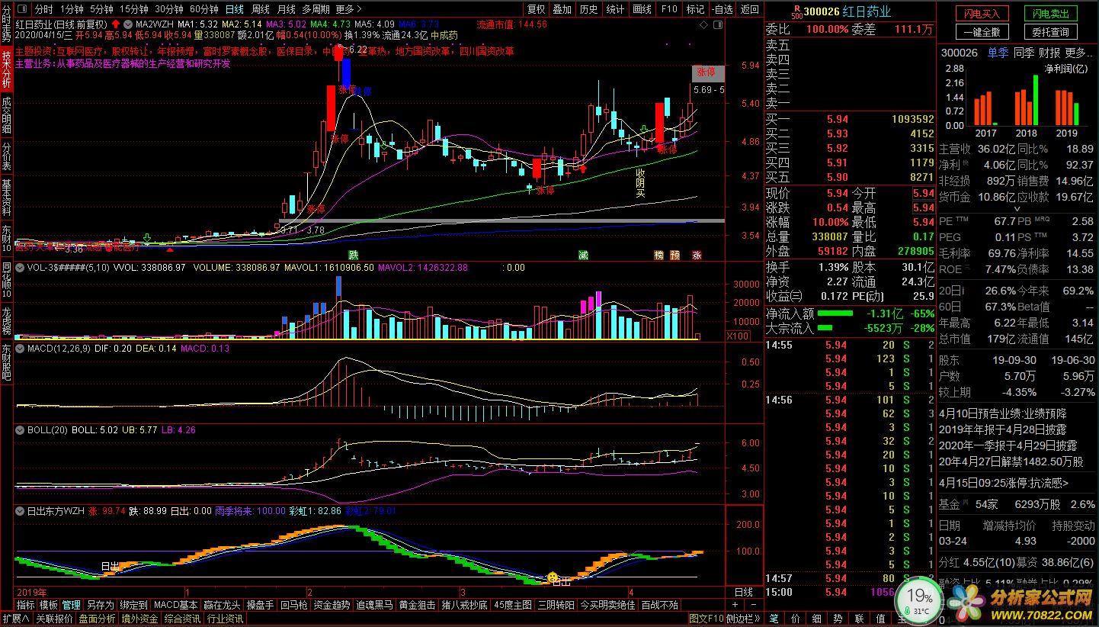1099x627 pixels.
Task: Open the 盘面分析 bottom tab
Action: (x=98, y=618)
